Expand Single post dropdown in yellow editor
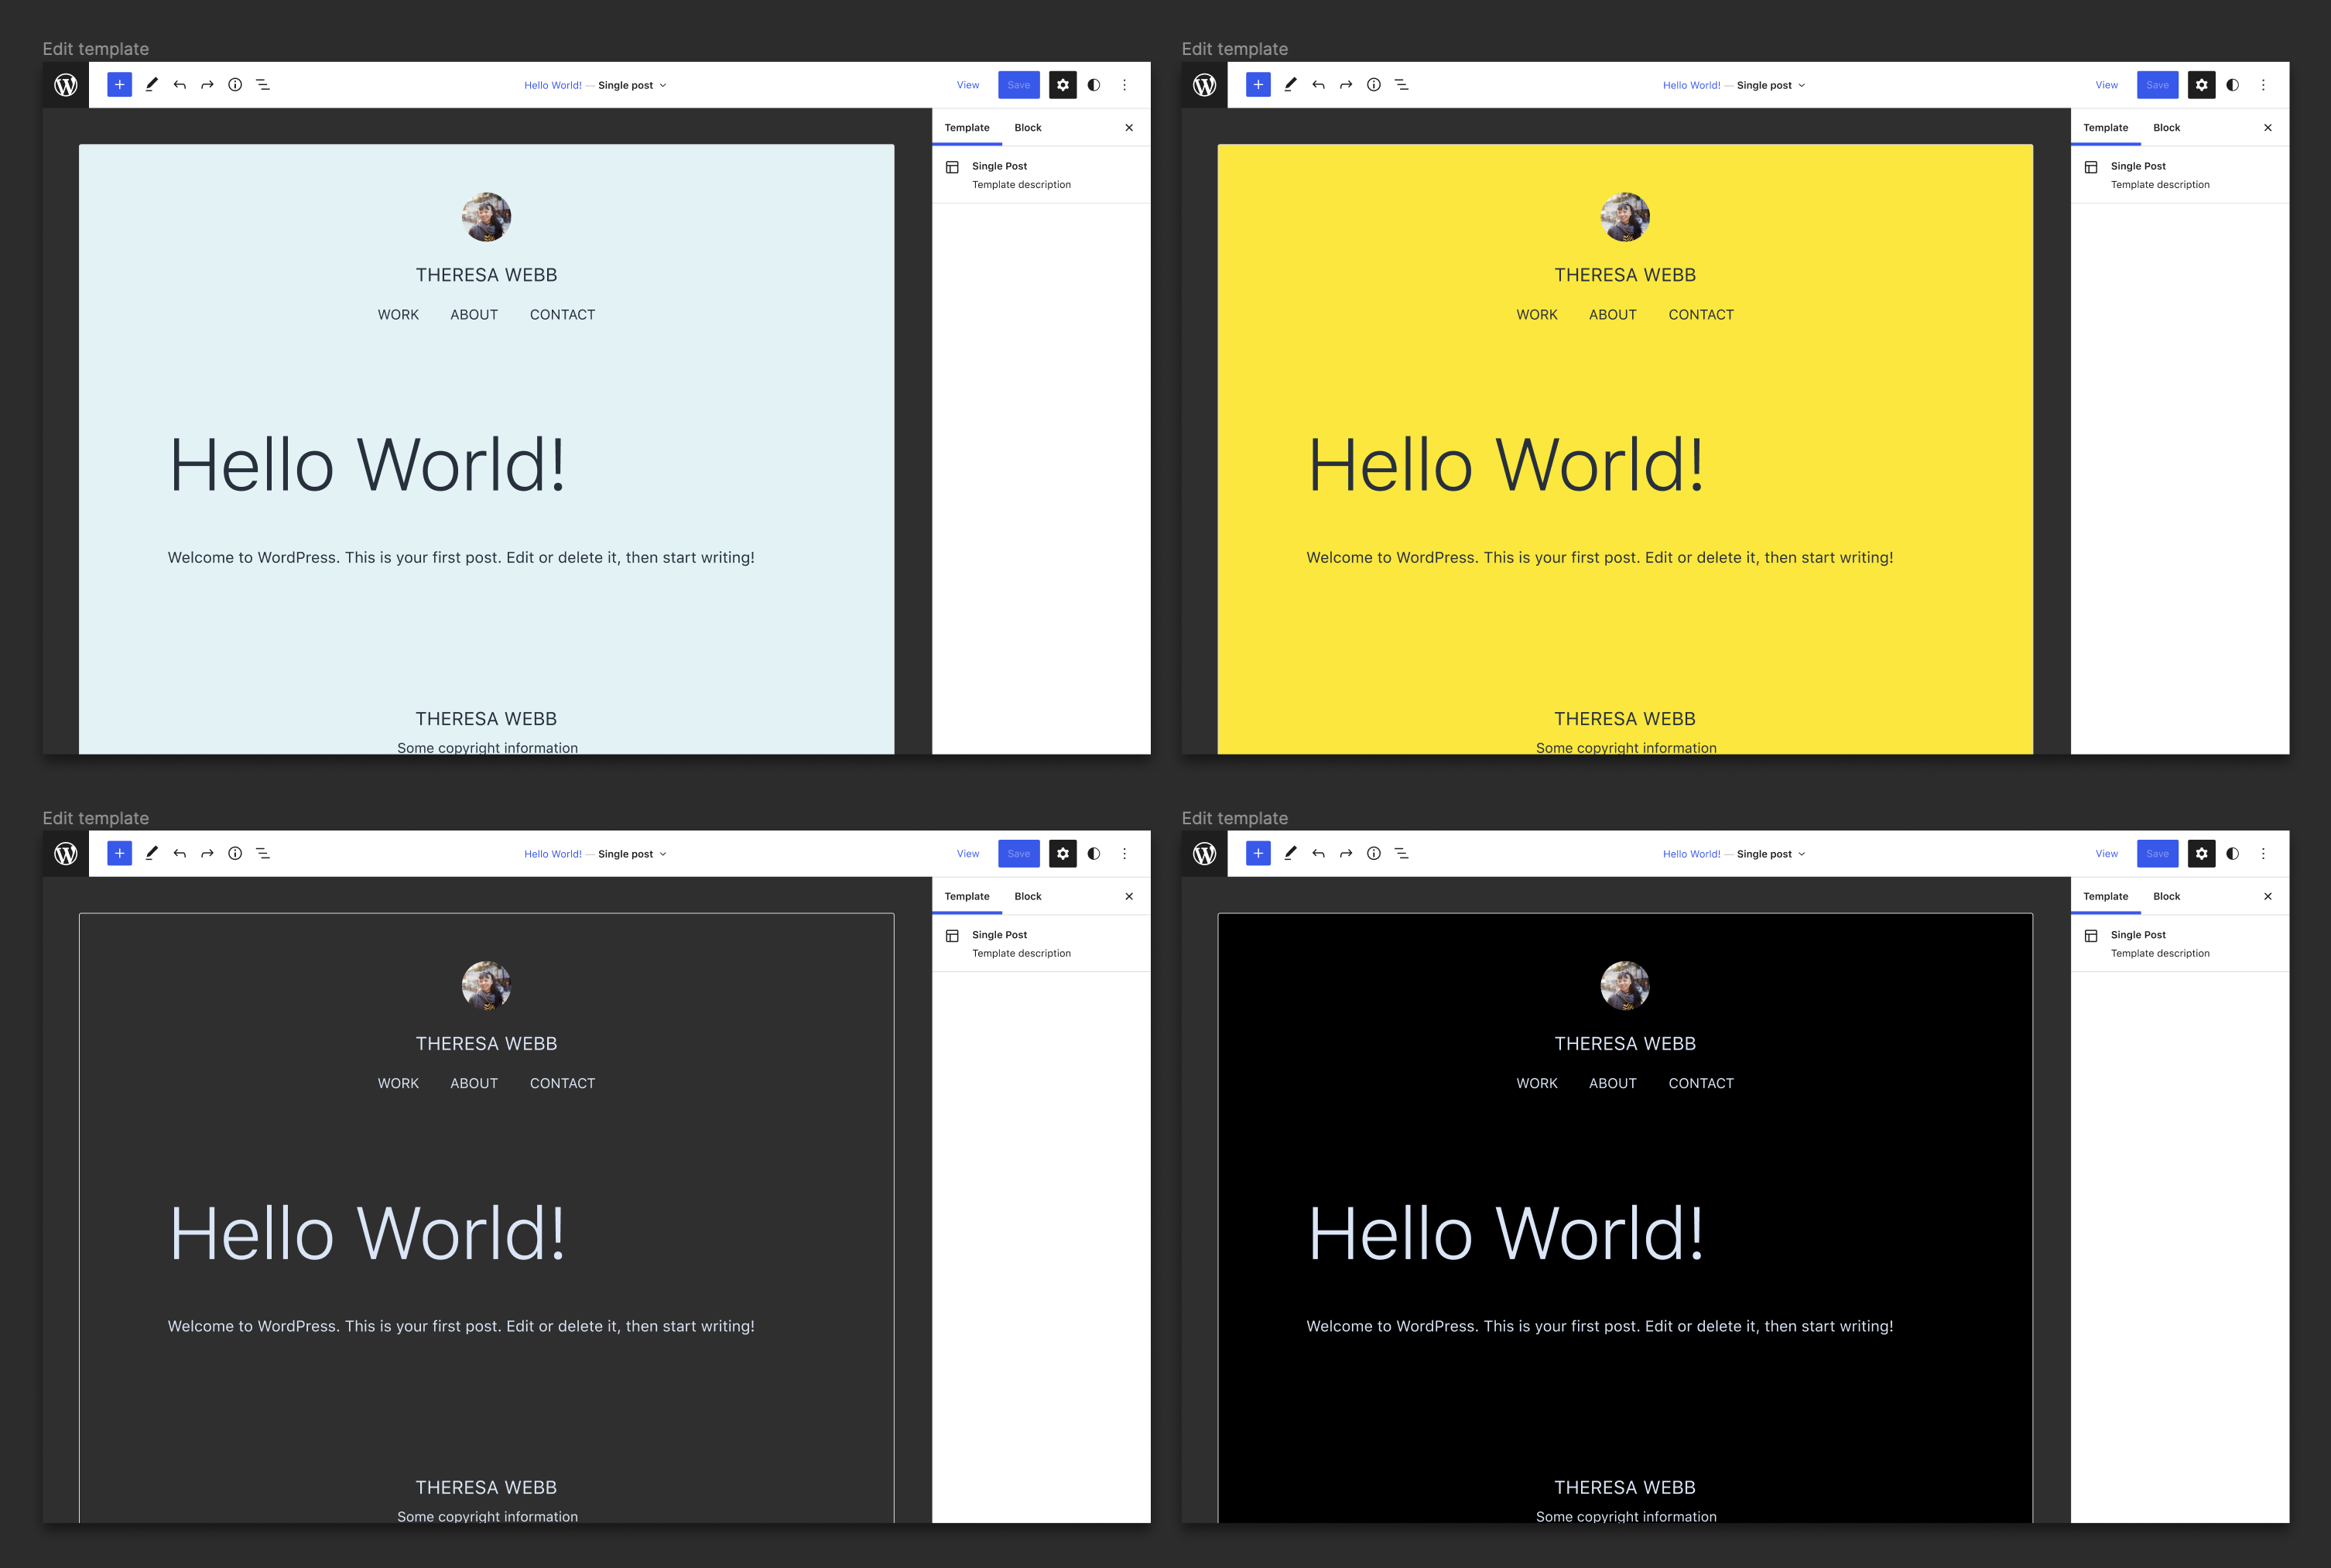The image size is (2331, 1568). pos(1771,85)
